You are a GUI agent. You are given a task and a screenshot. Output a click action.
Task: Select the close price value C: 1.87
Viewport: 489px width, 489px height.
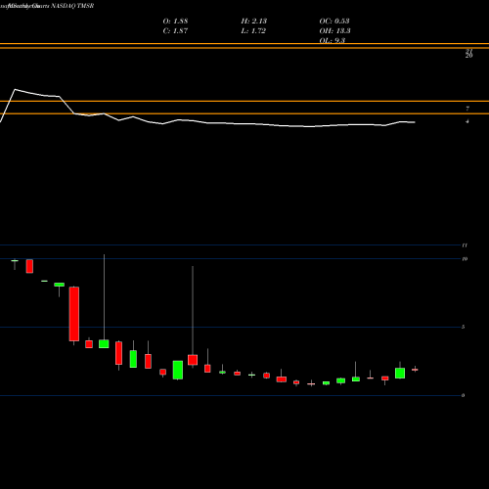175,31
